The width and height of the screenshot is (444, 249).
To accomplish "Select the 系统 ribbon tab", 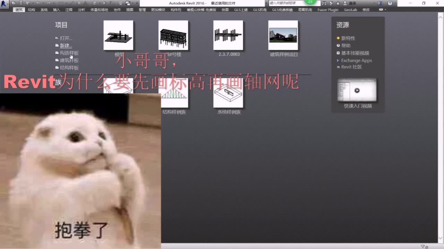I will pyautogui.click(x=44, y=10).
